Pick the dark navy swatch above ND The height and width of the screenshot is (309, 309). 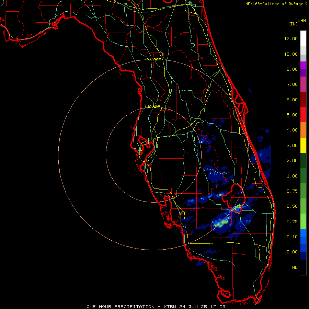click(x=303, y=255)
